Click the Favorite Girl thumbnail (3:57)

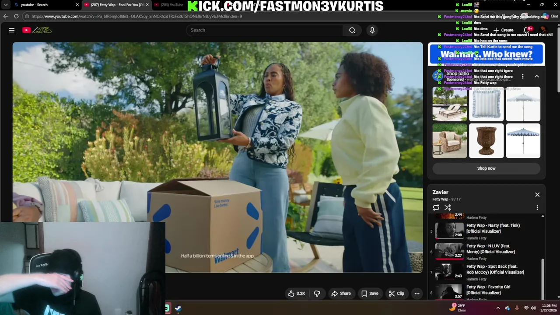click(449, 291)
